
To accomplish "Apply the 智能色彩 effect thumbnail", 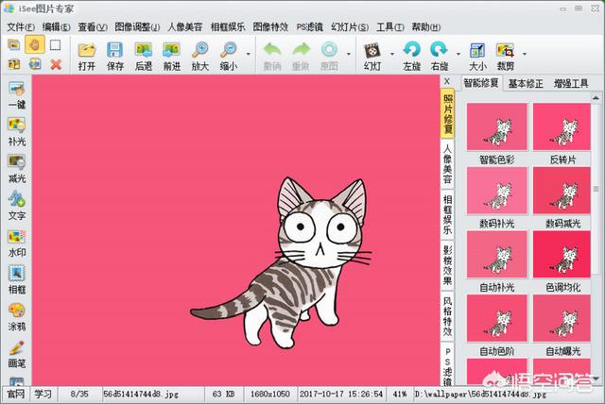I will pyautogui.click(x=496, y=126).
